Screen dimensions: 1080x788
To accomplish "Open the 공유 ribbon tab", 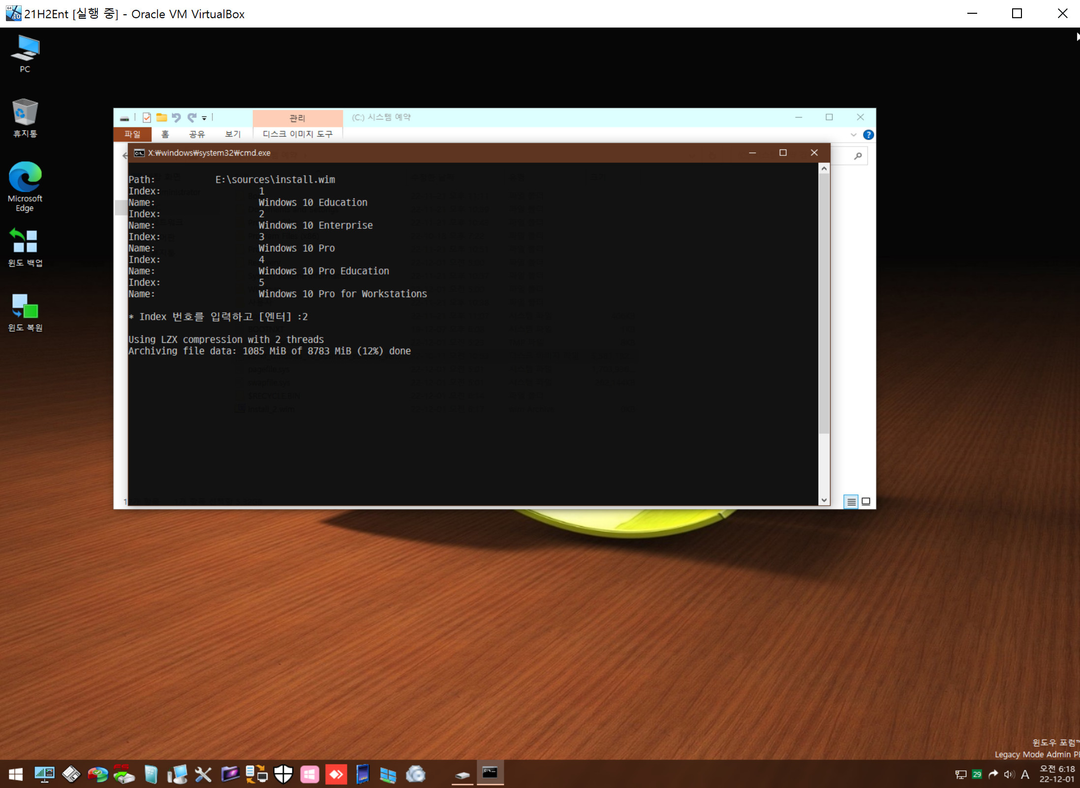I will pos(197,134).
